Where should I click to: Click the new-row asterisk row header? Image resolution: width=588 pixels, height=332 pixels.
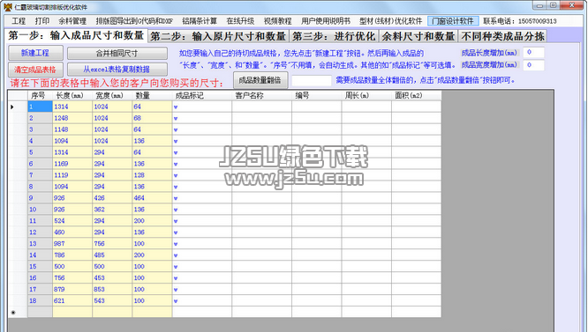coord(18,312)
